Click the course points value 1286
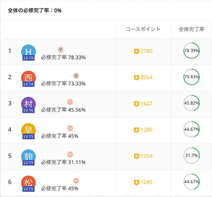This screenshot has height=197, width=212. (x=147, y=130)
